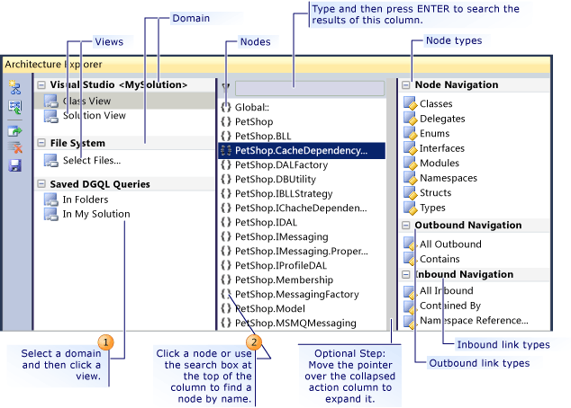Viewport: 571px width, 408px height.
Task: Click the Enums node type icon
Action: (x=410, y=133)
